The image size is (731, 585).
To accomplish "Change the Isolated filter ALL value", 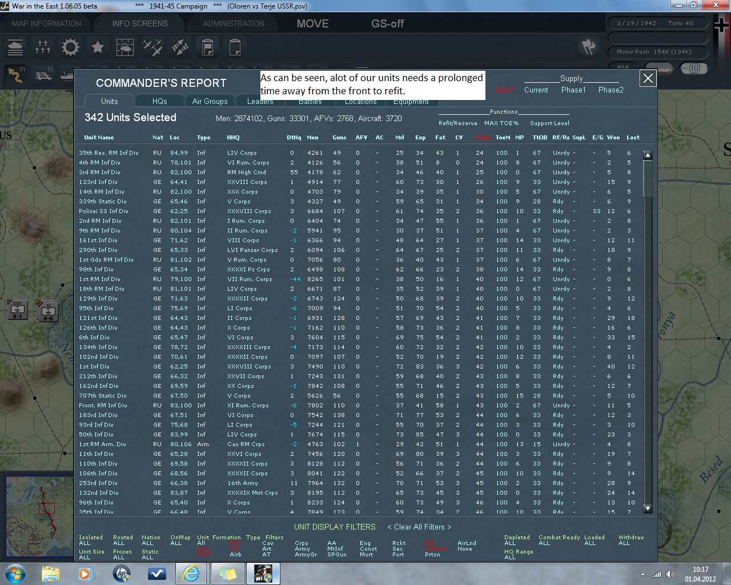I will pyautogui.click(x=85, y=543).
